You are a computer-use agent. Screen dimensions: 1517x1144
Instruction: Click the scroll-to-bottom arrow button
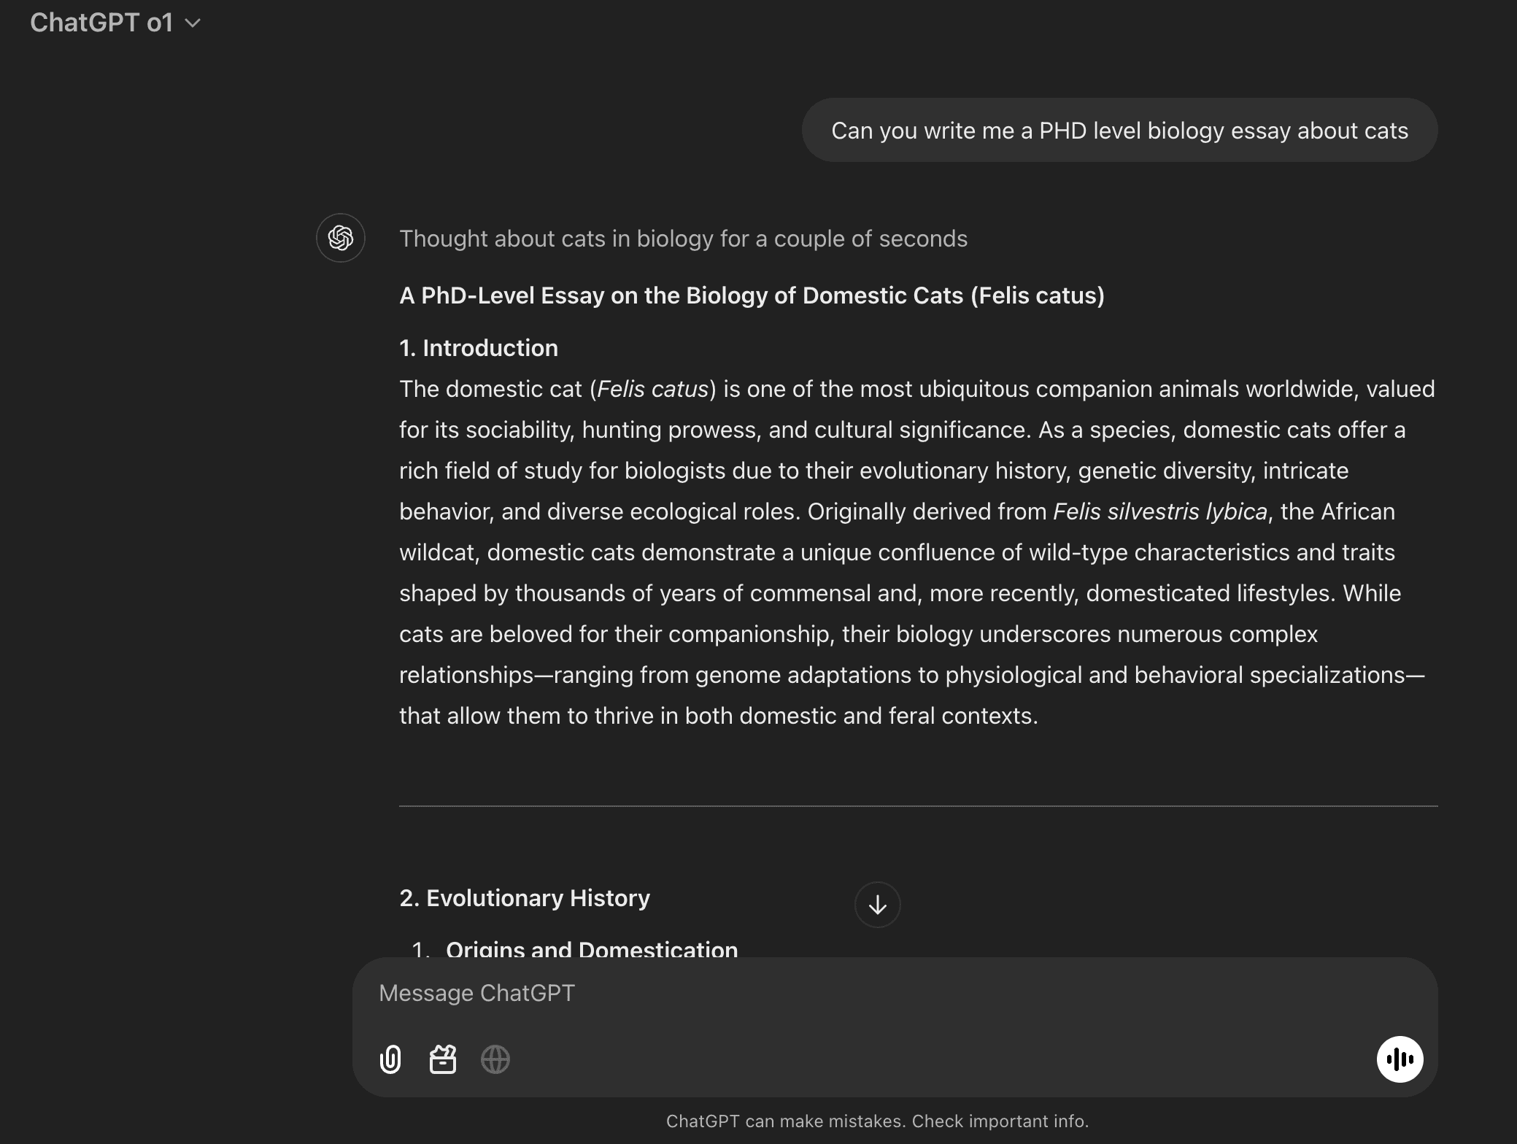[877, 905]
